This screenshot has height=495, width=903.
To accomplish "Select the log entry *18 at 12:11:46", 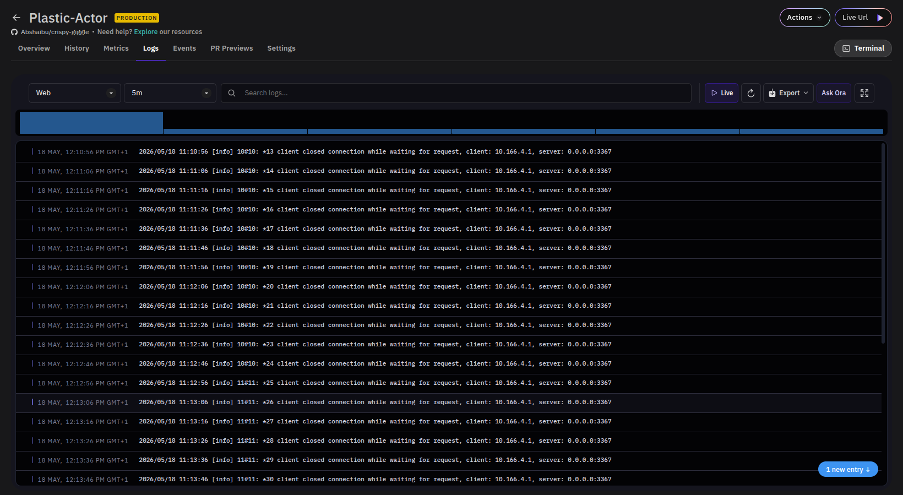I will click(449, 248).
